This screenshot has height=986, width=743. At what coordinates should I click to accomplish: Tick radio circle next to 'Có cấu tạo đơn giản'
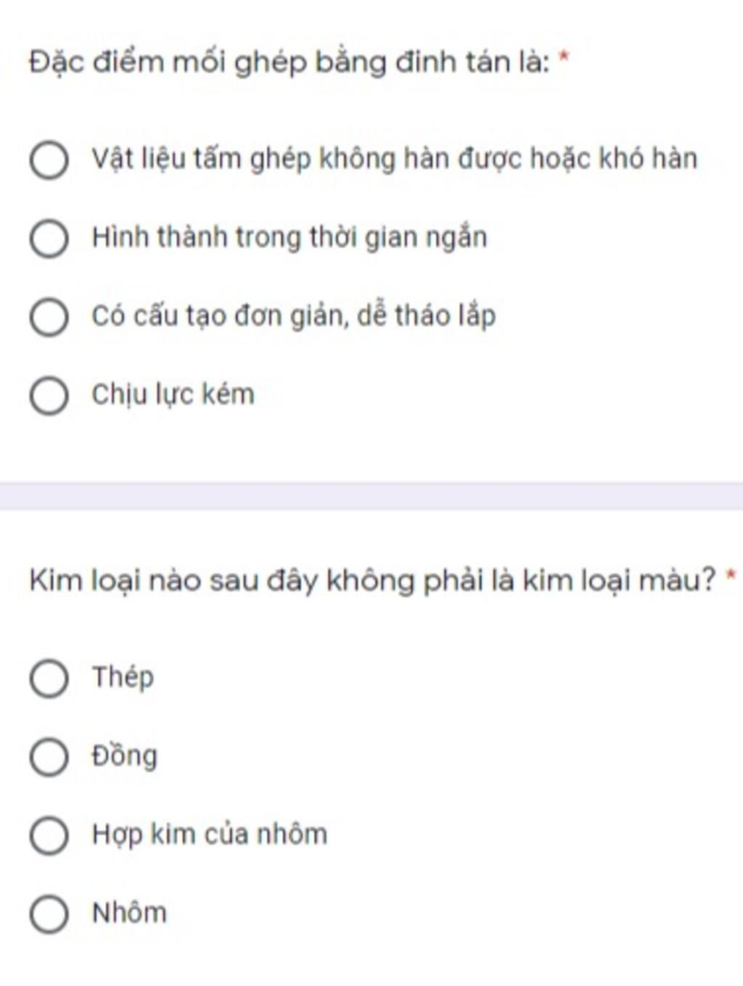(49, 317)
